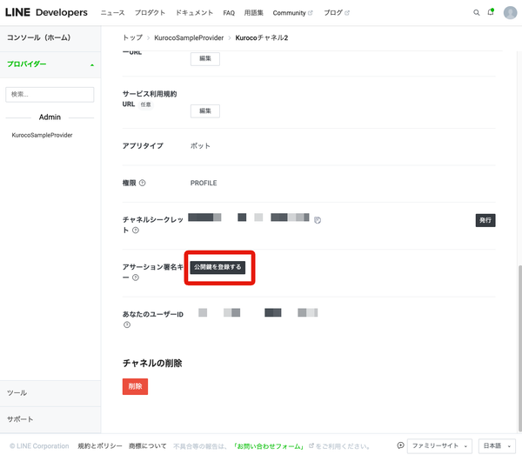Image resolution: width=522 pixels, height=455 pixels.
Task: Open the notifications bell icon
Action: [491, 12]
